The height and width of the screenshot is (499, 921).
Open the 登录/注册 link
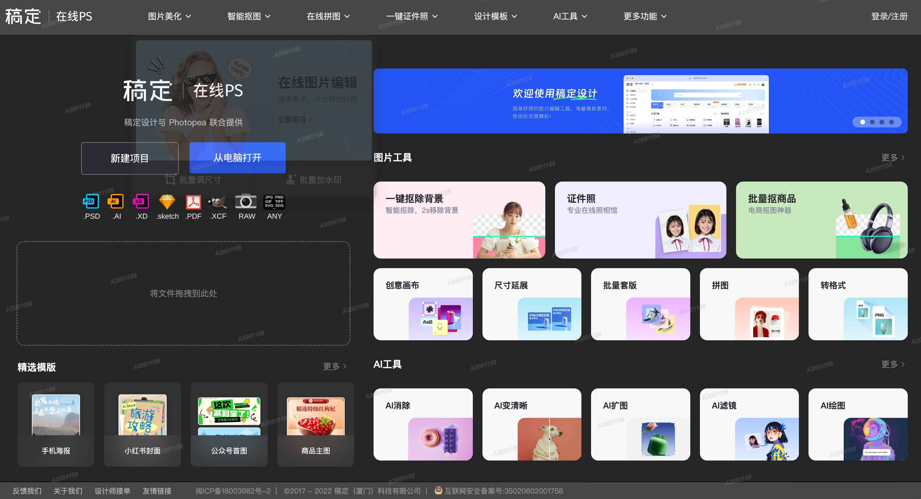pos(889,17)
